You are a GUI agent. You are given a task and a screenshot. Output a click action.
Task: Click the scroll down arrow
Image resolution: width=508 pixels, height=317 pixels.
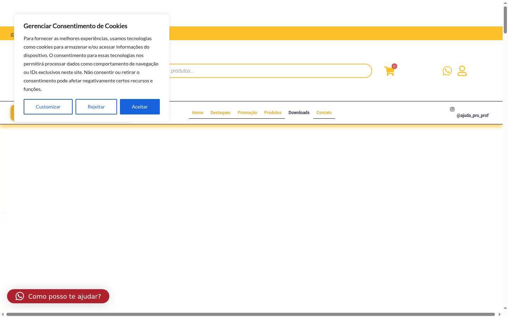pos(505,309)
